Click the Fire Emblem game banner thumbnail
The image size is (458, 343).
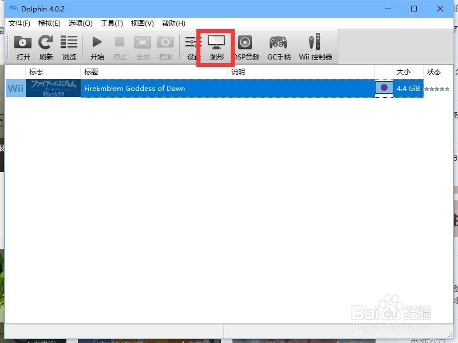[x=53, y=88]
